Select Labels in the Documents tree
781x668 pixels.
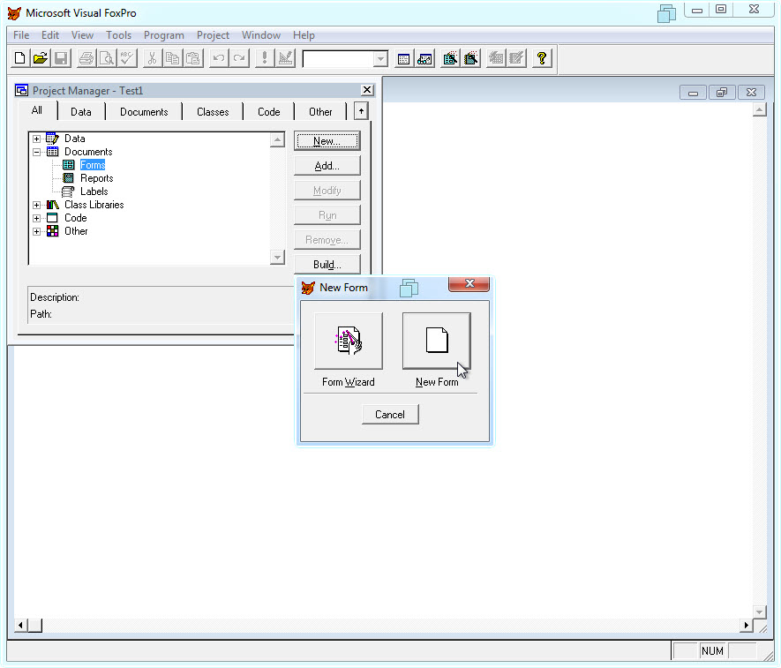point(94,191)
